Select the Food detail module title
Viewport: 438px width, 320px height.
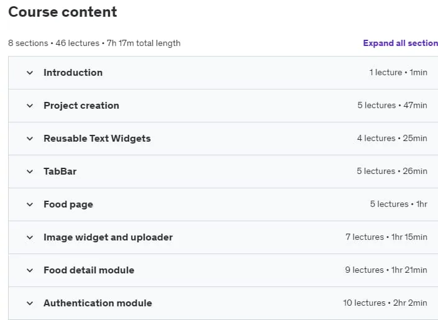(x=89, y=270)
